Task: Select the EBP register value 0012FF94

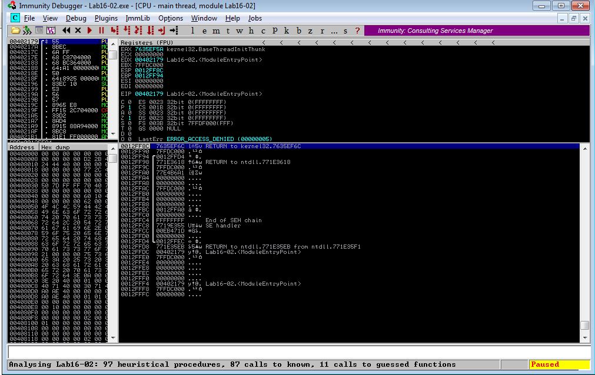Action: pos(149,76)
